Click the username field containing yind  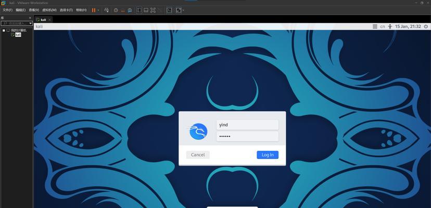[247, 125]
